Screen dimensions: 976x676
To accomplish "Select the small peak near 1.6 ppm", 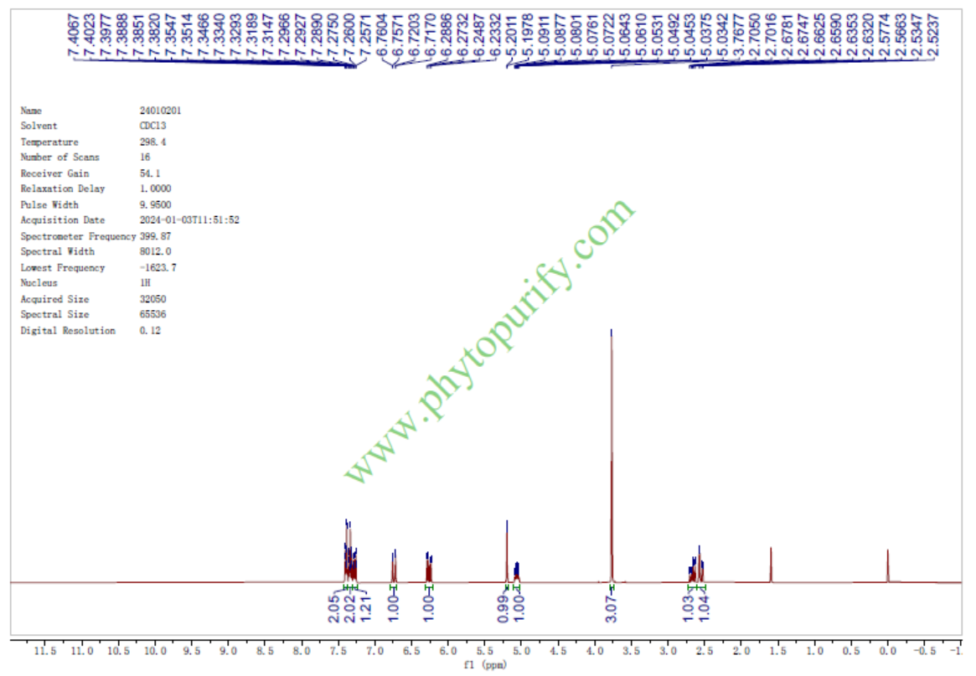I will [770, 564].
